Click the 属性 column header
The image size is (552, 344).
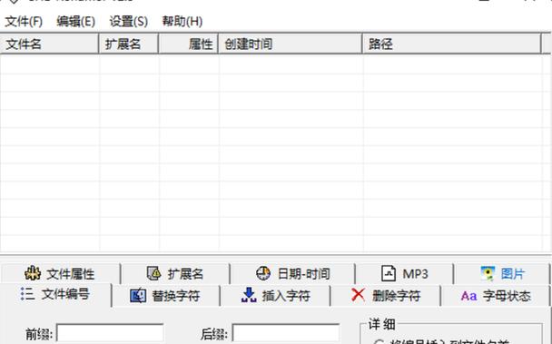(x=188, y=44)
